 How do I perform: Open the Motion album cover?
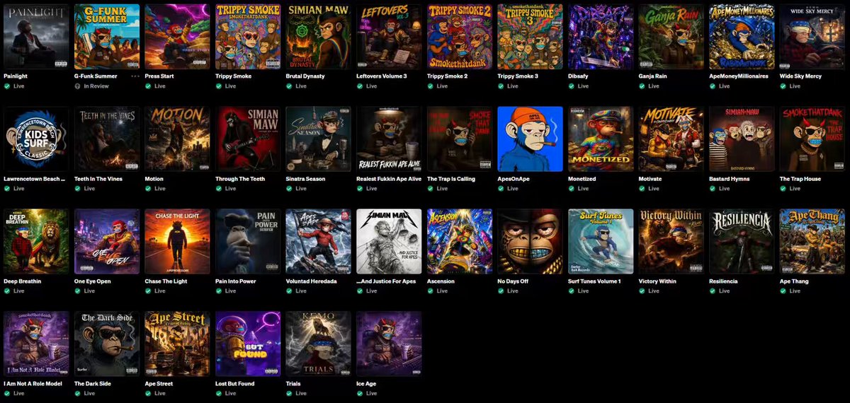[177, 139]
